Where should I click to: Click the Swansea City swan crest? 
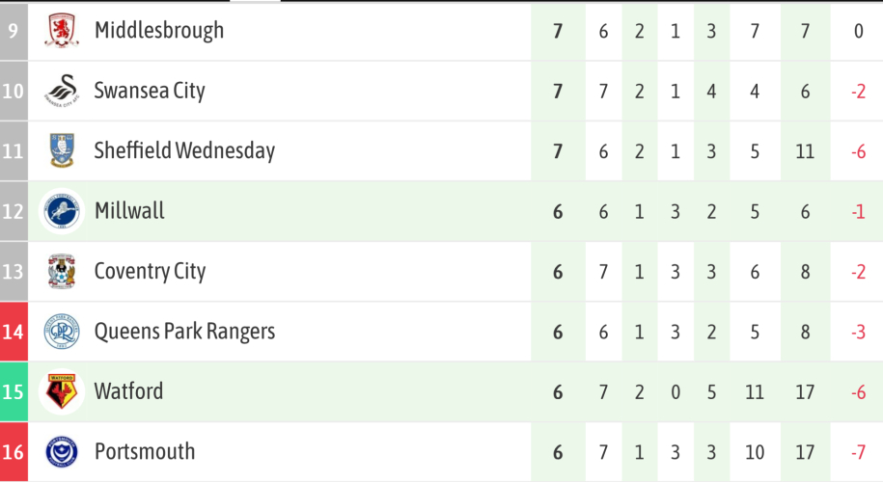point(63,91)
